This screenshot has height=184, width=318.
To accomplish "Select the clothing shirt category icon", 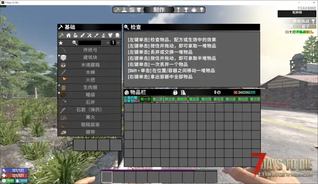I will point(111,35).
